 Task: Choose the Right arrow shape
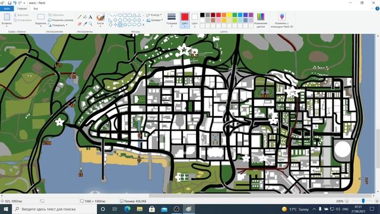[129, 20]
